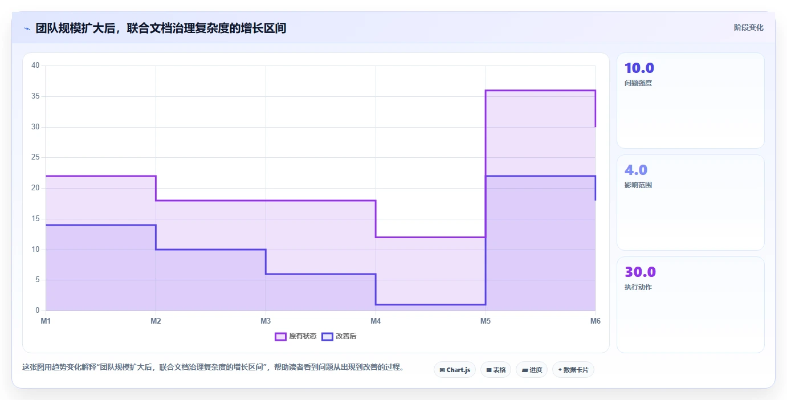Click the 原有状态 legend label
Viewport: 787px width, 400px height.
click(303, 336)
